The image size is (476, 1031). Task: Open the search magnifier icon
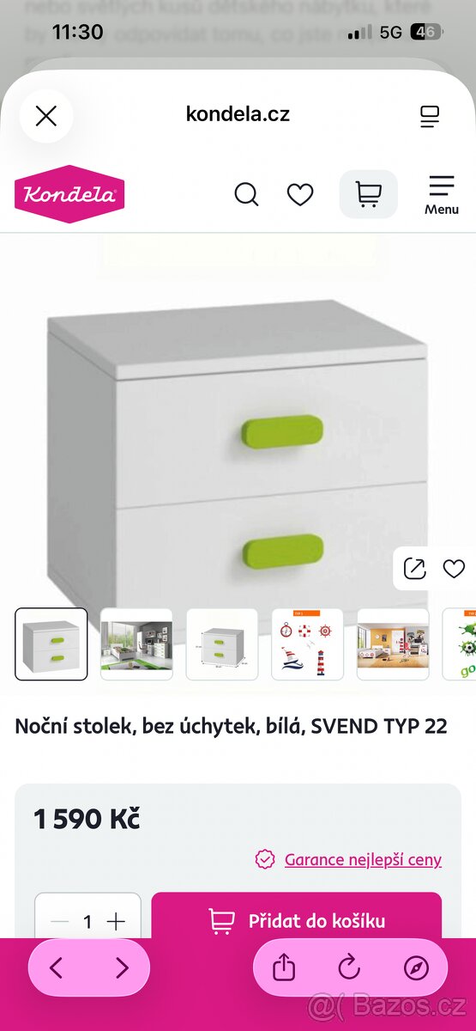click(246, 195)
